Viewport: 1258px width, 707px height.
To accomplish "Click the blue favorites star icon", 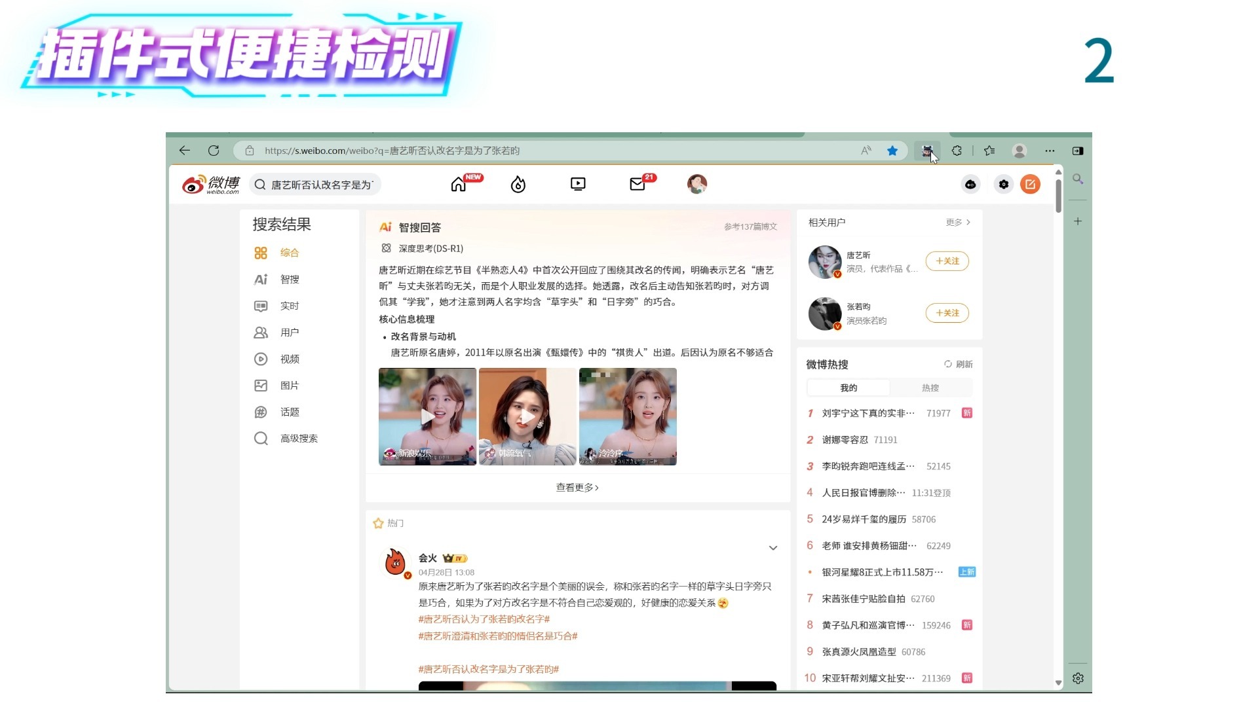I will 892,151.
